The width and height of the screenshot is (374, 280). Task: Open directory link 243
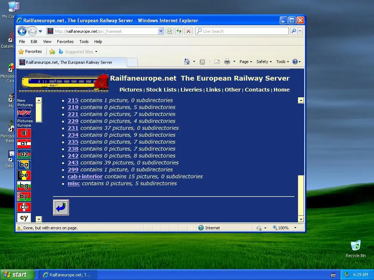click(73, 163)
